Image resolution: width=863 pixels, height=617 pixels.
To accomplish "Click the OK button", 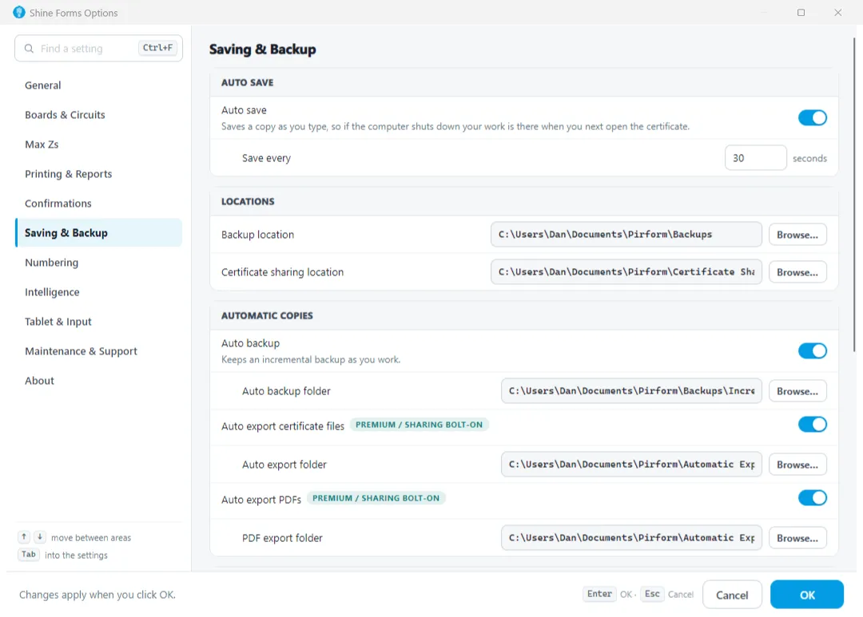I will click(x=807, y=595).
